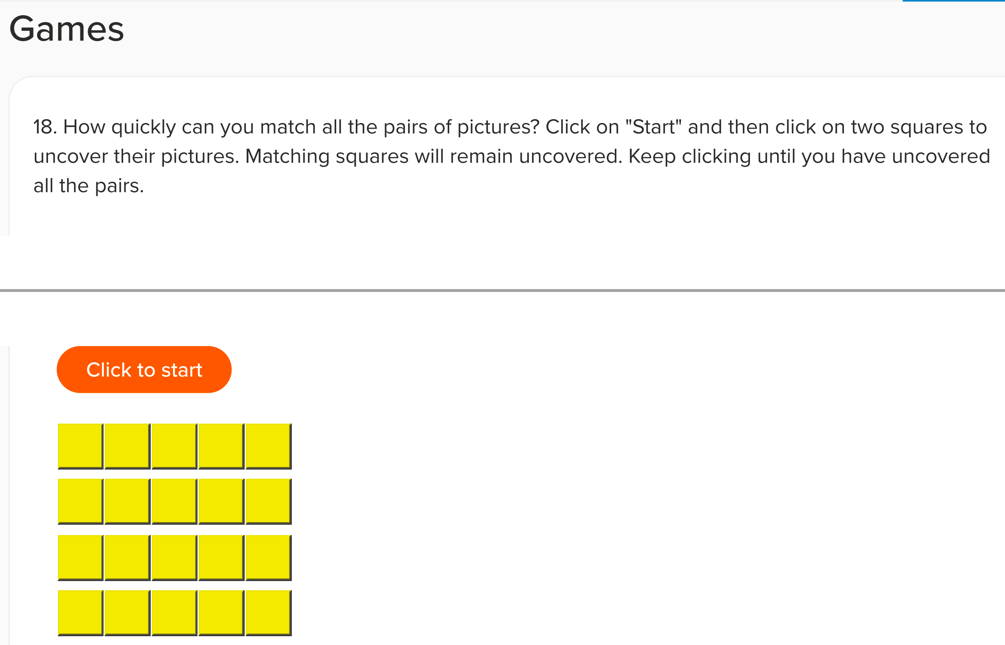This screenshot has width=1005, height=645.
Task: Reveal the middle square of the top row
Action: click(174, 446)
